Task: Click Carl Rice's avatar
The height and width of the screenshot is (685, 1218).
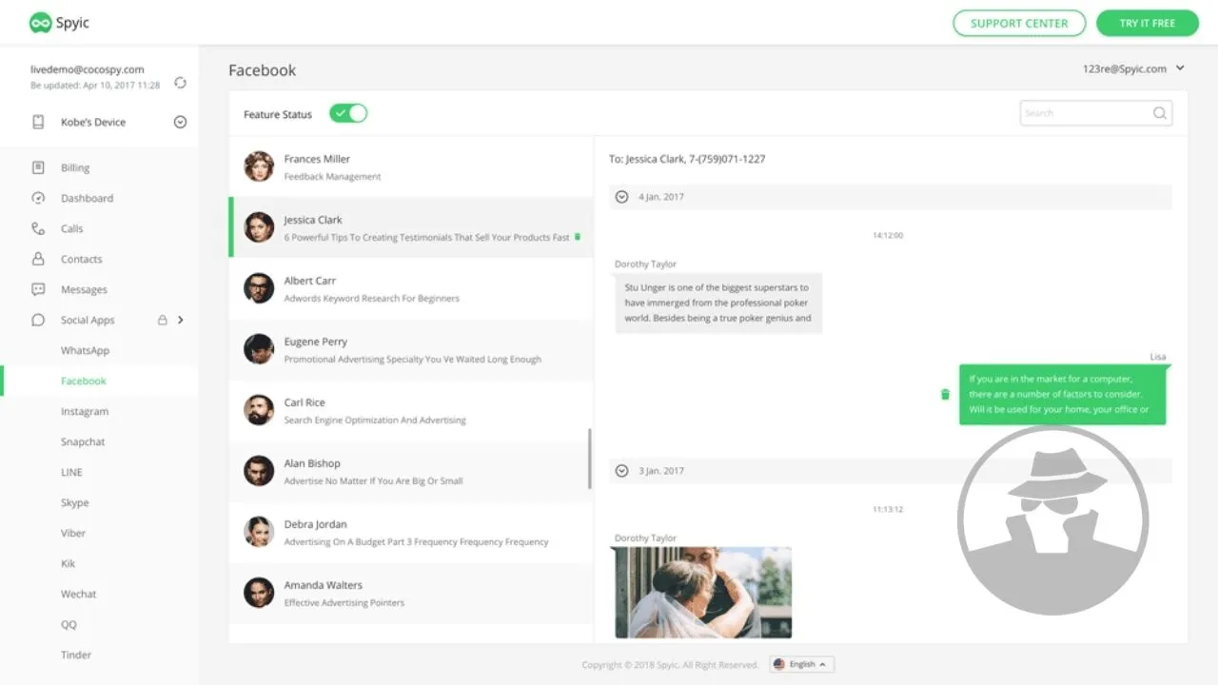Action: pyautogui.click(x=259, y=410)
